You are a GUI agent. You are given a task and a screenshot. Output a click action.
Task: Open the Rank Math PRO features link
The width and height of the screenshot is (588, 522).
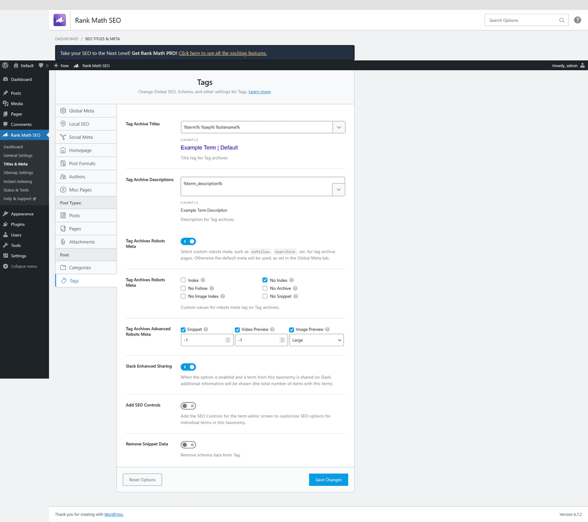click(222, 53)
